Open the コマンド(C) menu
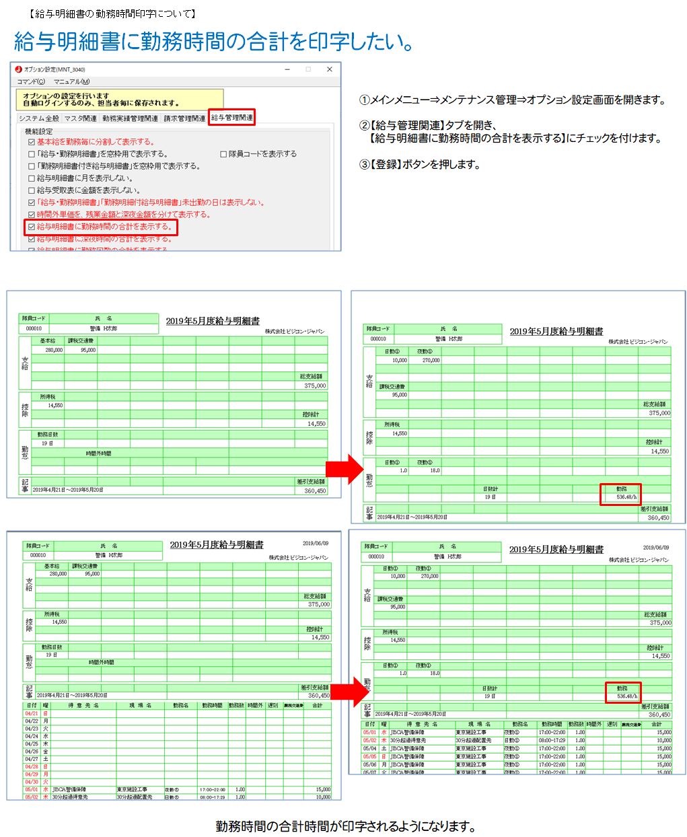The image size is (687, 837). pyautogui.click(x=31, y=81)
